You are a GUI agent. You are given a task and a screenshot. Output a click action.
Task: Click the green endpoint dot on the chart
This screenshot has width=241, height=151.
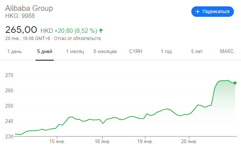click(235, 83)
